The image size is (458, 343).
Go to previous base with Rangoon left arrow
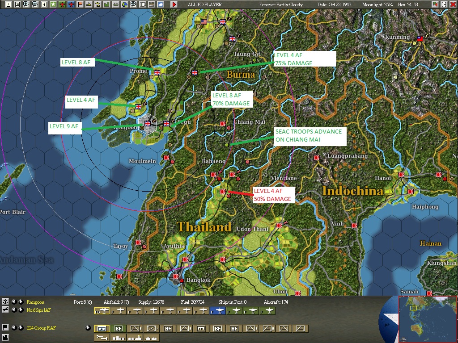tap(14, 301)
